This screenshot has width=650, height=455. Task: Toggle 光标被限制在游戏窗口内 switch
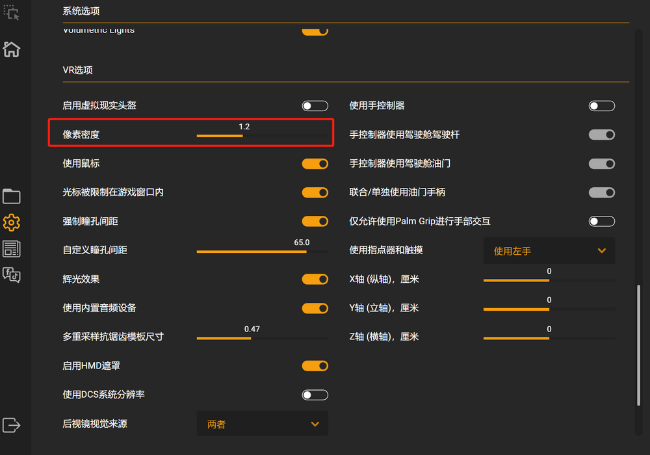[315, 192]
